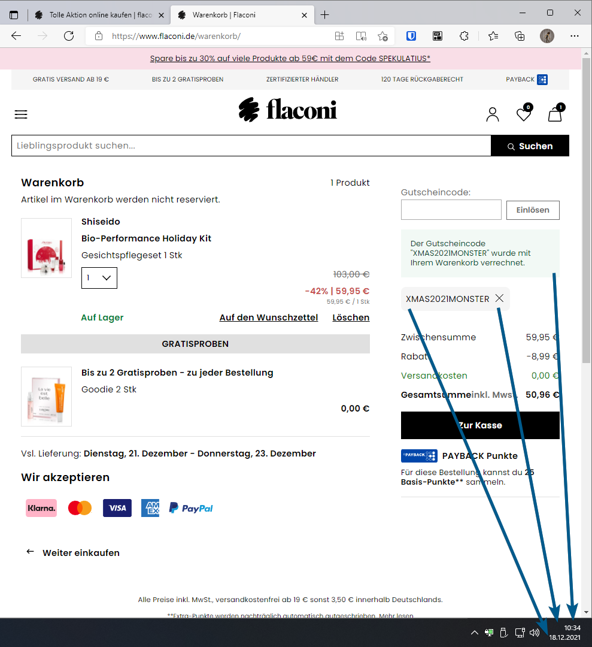Open the hamburger navigation menu
The width and height of the screenshot is (592, 647).
(21, 114)
